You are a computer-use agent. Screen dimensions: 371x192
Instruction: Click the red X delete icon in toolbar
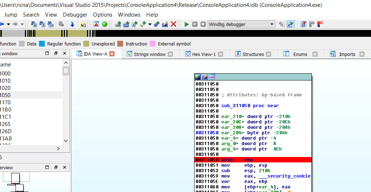173,24
